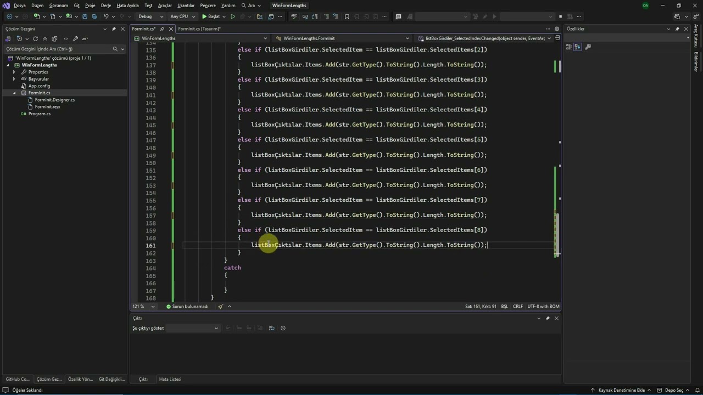Switch to the Hata Listesi tab
Image resolution: width=703 pixels, height=395 pixels.
click(x=170, y=379)
